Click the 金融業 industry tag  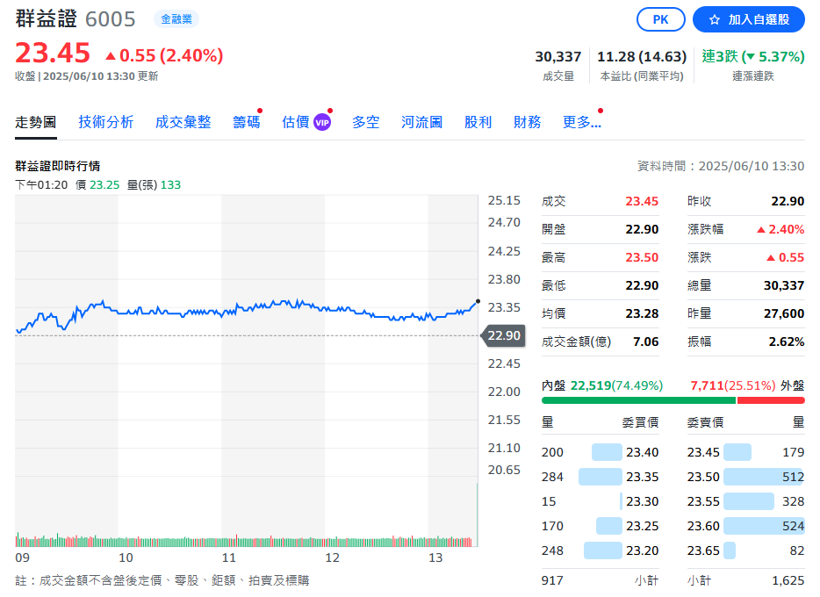pos(176,19)
